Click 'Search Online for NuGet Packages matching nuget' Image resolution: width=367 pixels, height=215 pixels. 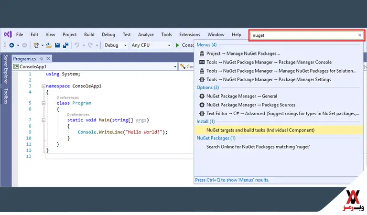(279, 147)
